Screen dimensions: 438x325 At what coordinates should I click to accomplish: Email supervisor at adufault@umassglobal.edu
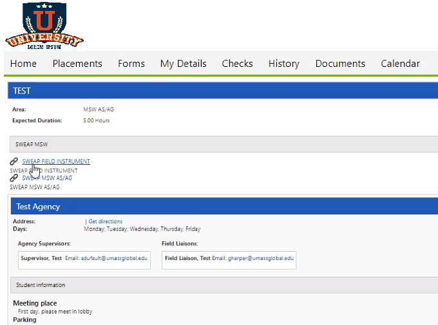114,258
